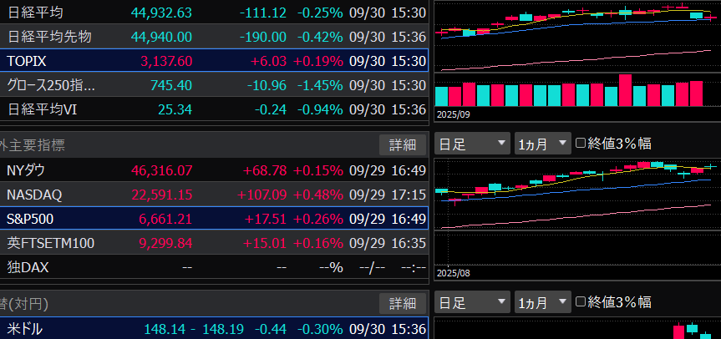The width and height of the screenshot is (721, 339).
Task: Open 詳細 for the forex (対円) section
Action: tap(402, 302)
